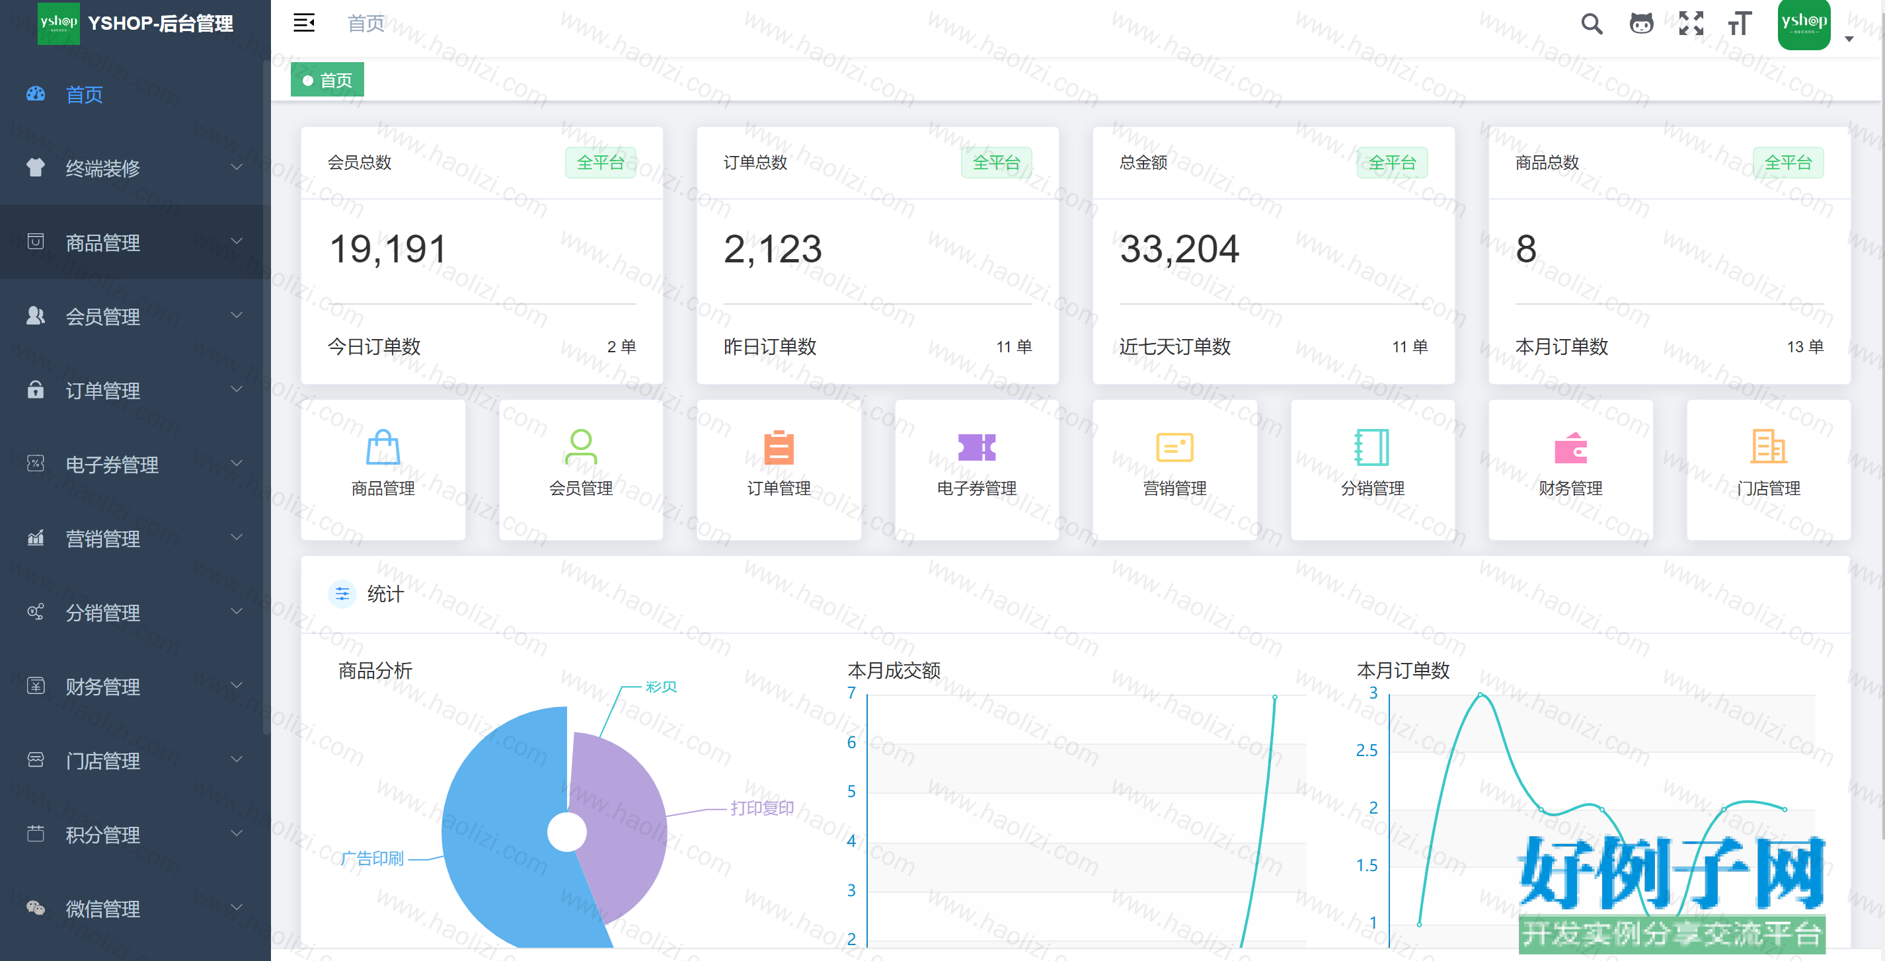
Task: Click the sidebar 积分管理 calendar icon
Action: 36,833
